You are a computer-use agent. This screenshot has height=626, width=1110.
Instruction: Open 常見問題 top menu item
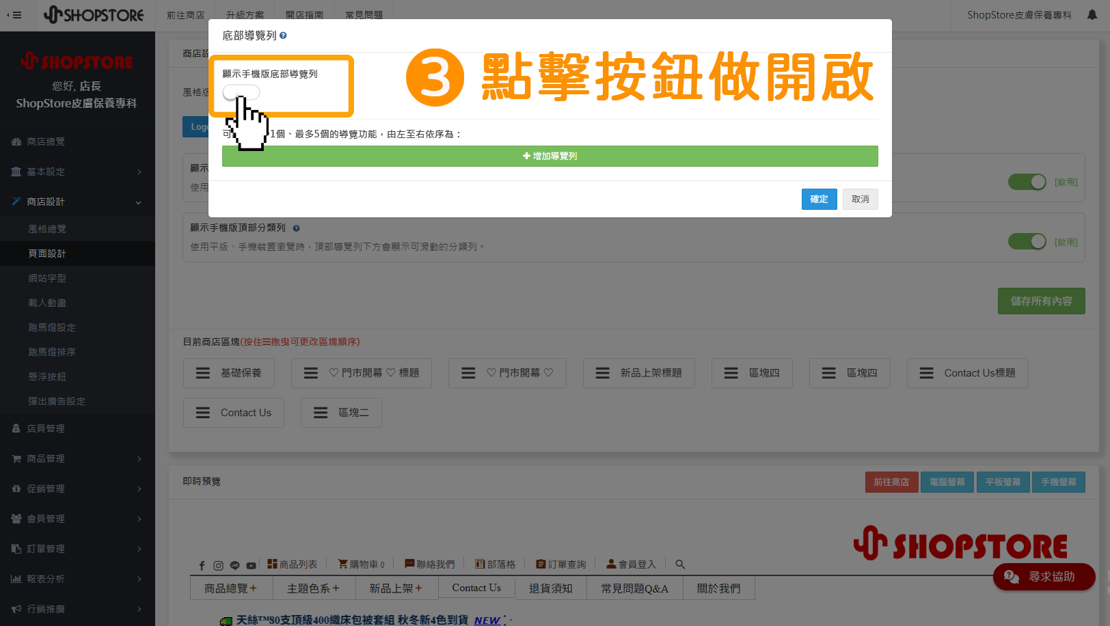coord(364,15)
